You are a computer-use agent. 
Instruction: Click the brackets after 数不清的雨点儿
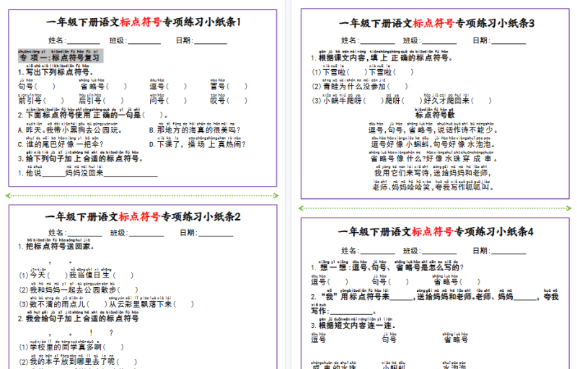tap(97, 304)
